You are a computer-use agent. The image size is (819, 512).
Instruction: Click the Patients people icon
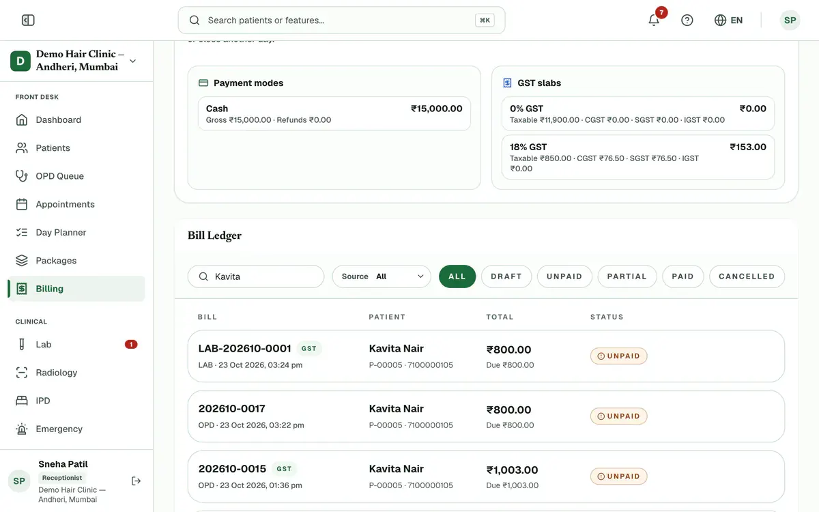(x=22, y=148)
